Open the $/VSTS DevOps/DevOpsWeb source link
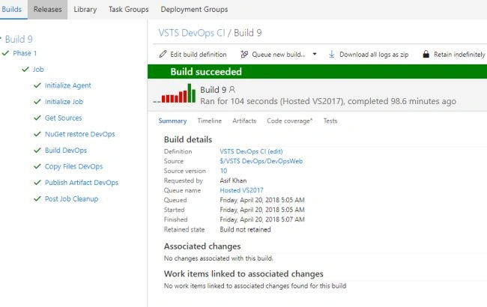 pyautogui.click(x=261, y=161)
